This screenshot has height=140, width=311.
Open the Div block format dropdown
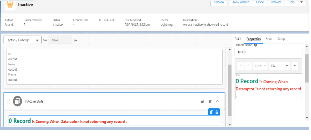[x=279, y=66]
